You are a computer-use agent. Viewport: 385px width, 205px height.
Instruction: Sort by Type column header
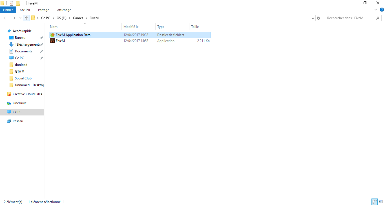[172, 27]
